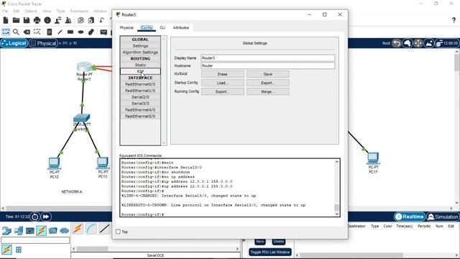The image size is (460, 259).
Task: Select the Draw Ellipse tool
Action: pos(80,32)
